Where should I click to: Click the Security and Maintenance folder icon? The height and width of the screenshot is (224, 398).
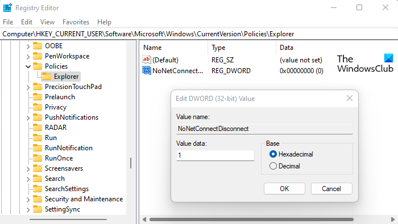click(x=38, y=199)
